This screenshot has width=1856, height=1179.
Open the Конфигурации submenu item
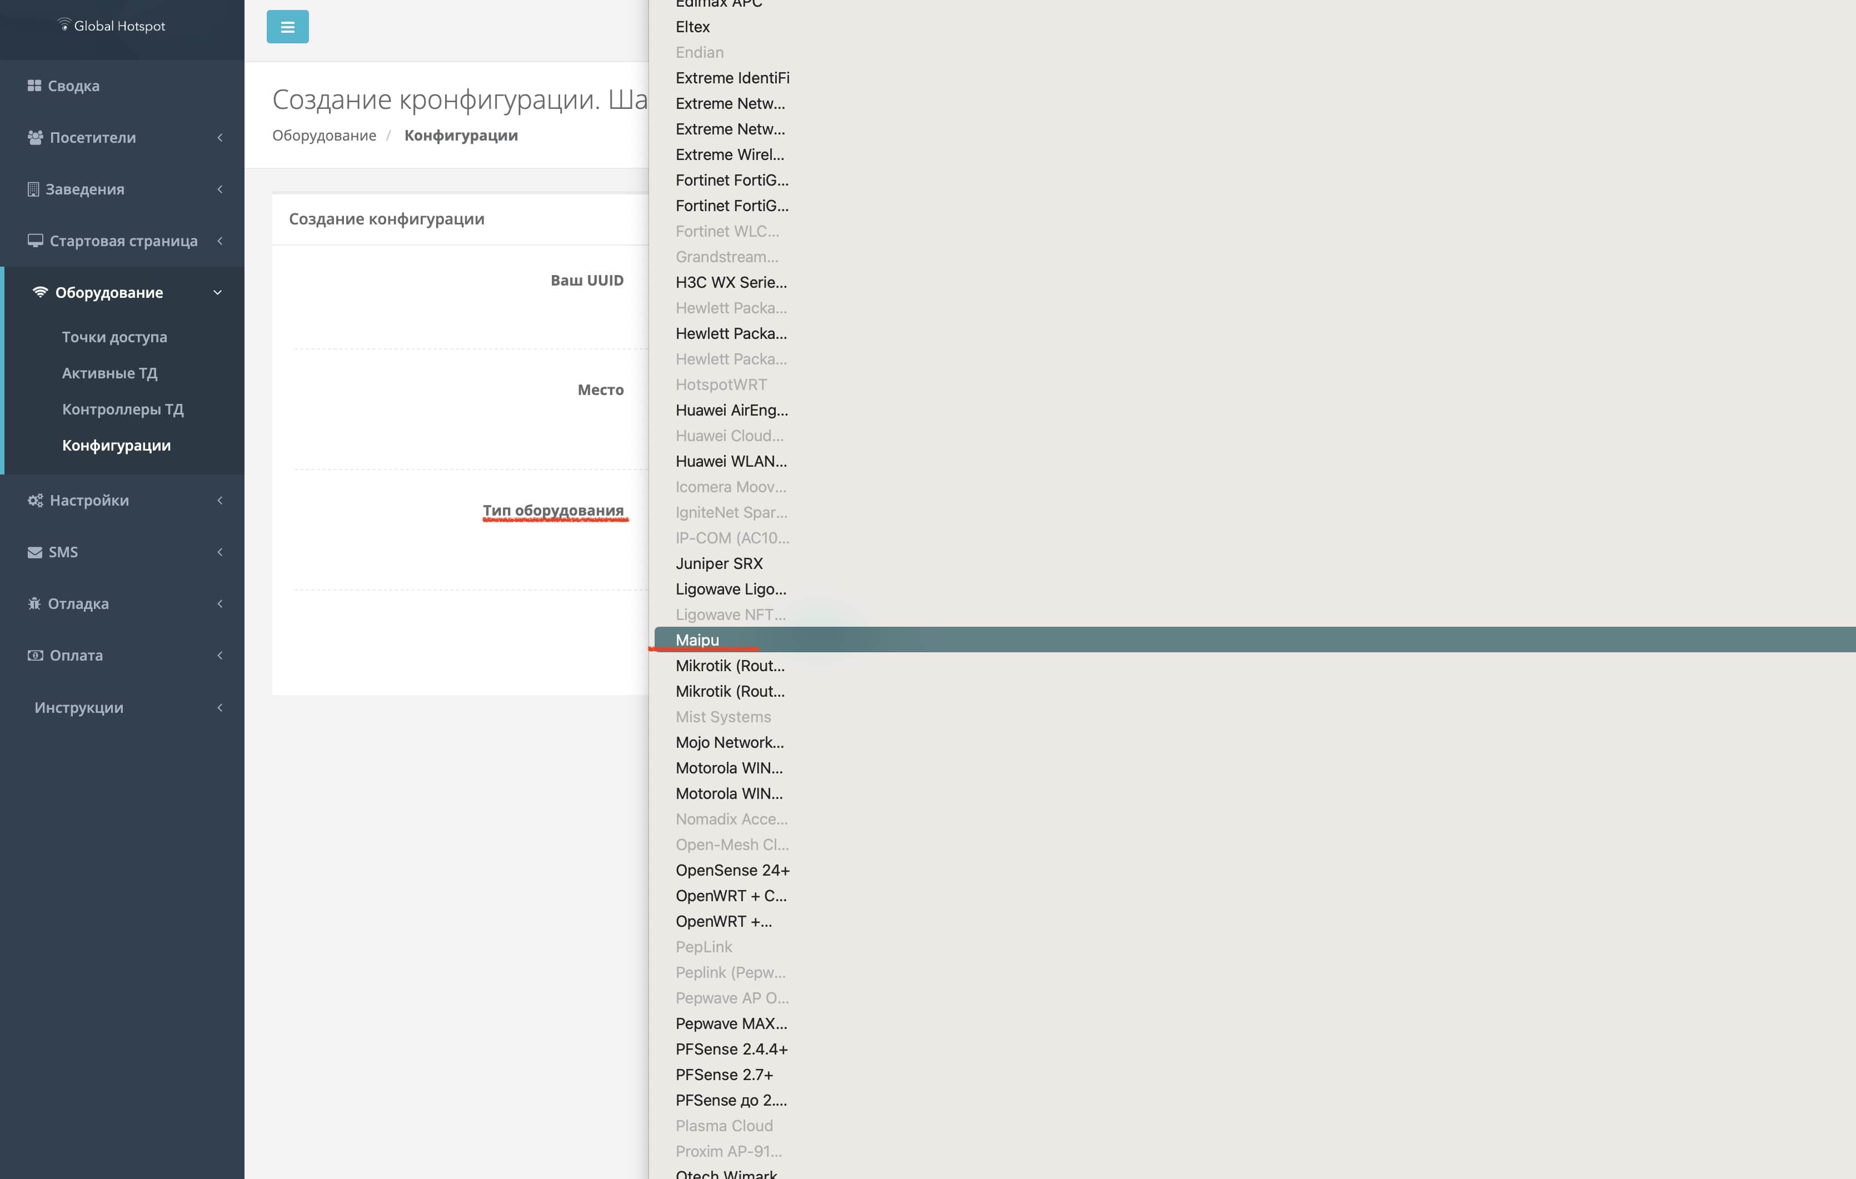point(116,446)
